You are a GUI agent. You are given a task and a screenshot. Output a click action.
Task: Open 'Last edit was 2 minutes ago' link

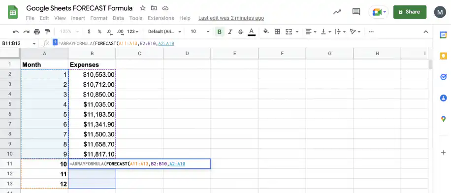point(231,18)
